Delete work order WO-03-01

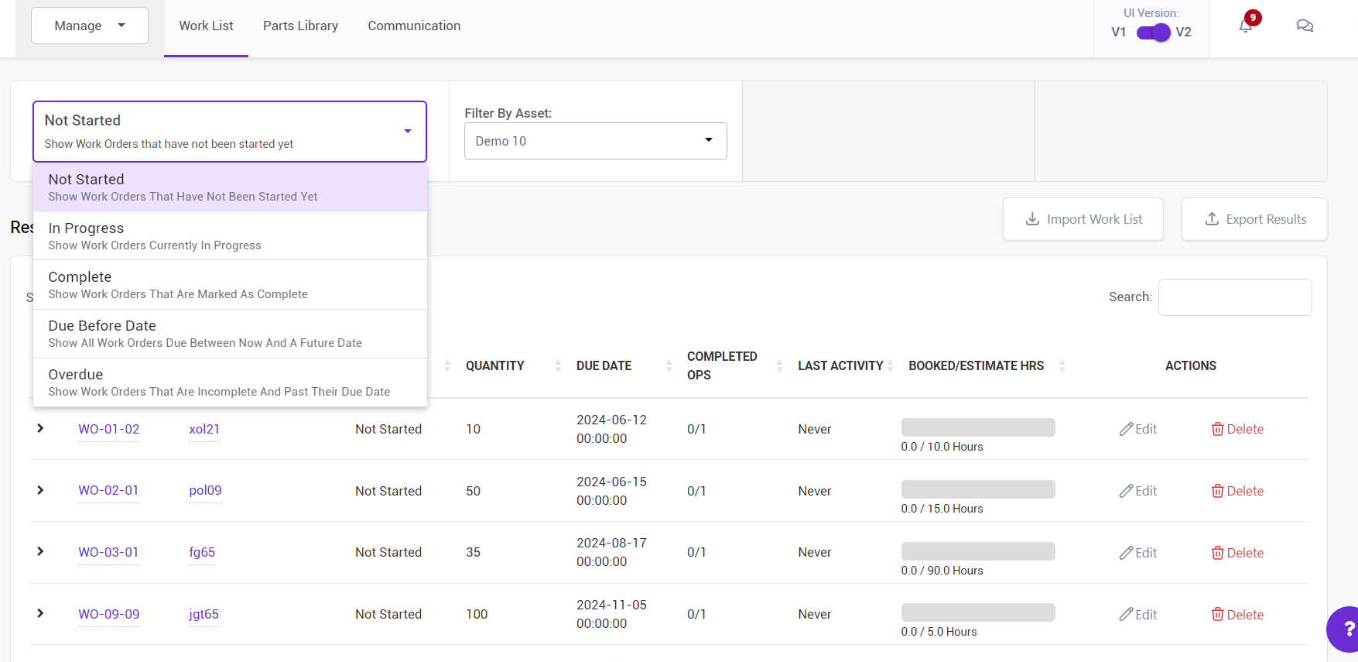tap(1237, 553)
